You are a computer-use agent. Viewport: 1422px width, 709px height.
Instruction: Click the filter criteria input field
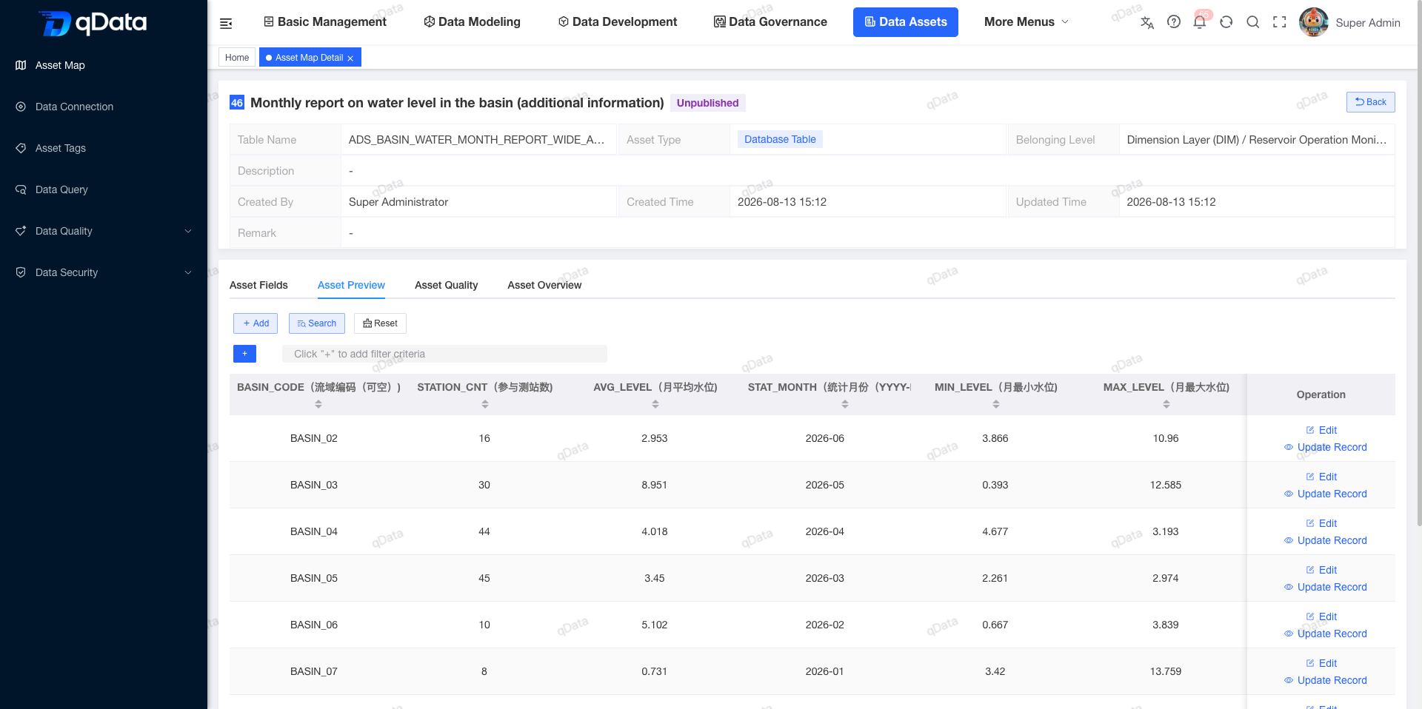point(444,354)
